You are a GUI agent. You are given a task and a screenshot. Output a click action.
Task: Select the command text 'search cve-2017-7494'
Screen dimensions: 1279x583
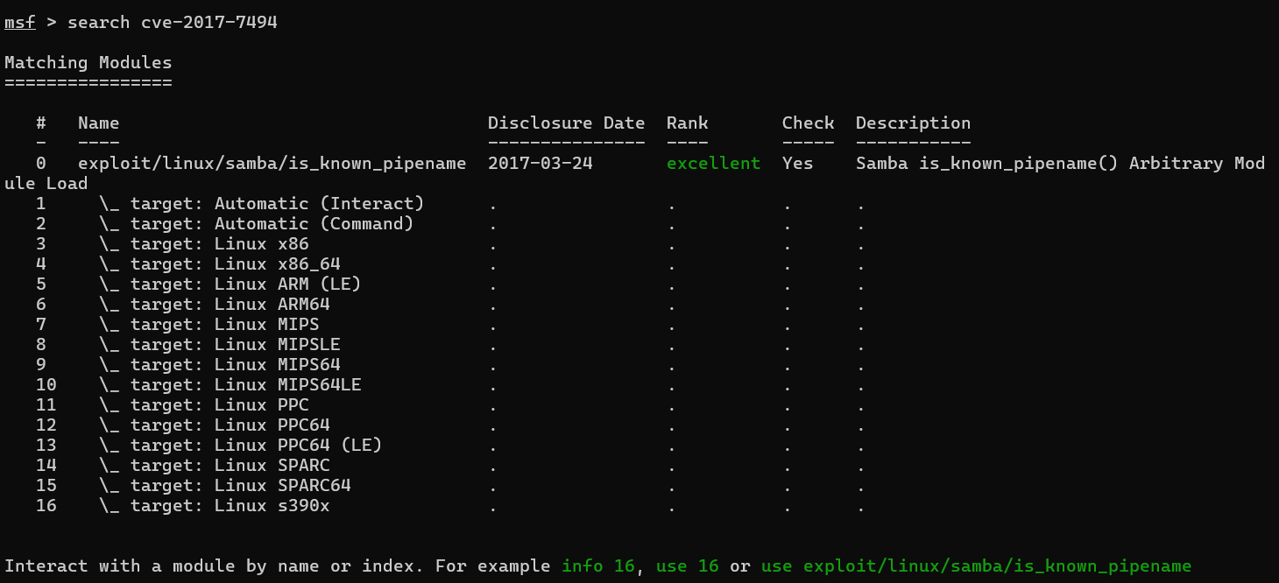pos(173,22)
